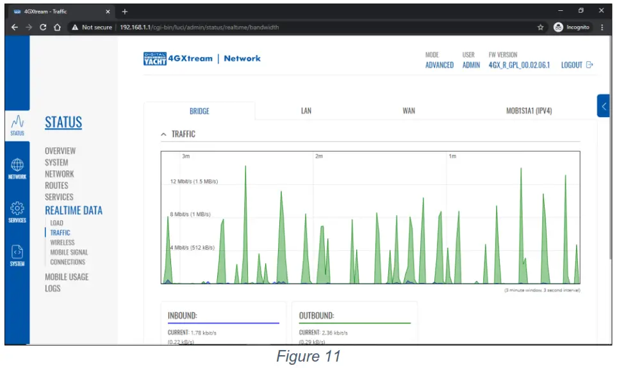
Task: Click the browser home icon
Action: pyautogui.click(x=58, y=27)
